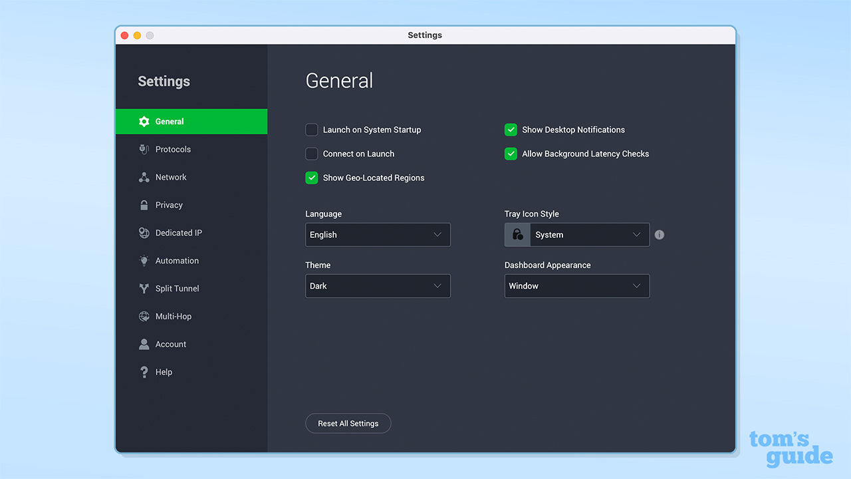
Task: Click the Dedicated IP icon
Action: click(144, 233)
